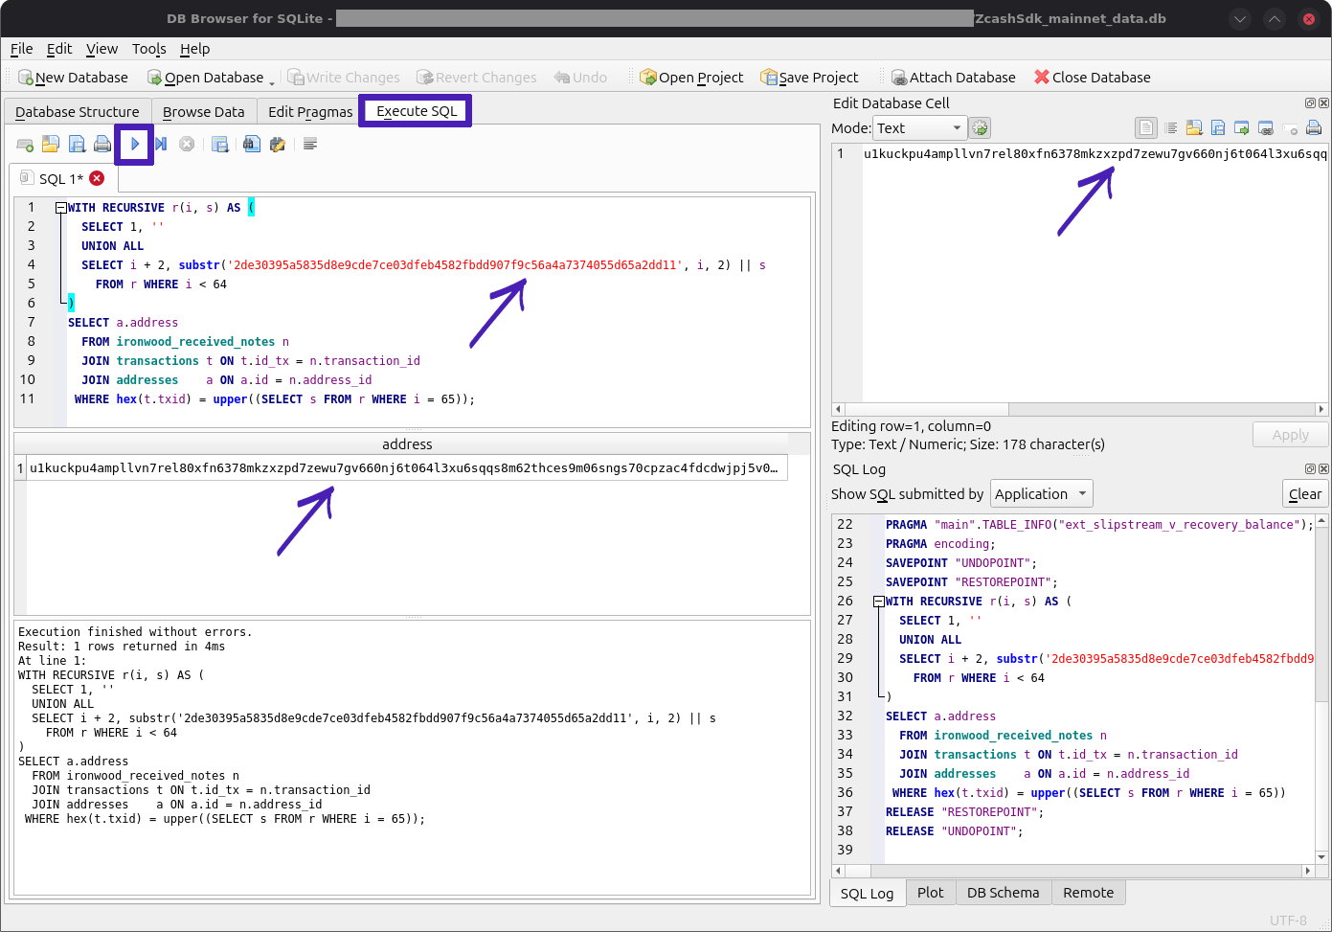The width and height of the screenshot is (1332, 932).
Task: Open the cell editor Mode dropdown
Action: 919,127
